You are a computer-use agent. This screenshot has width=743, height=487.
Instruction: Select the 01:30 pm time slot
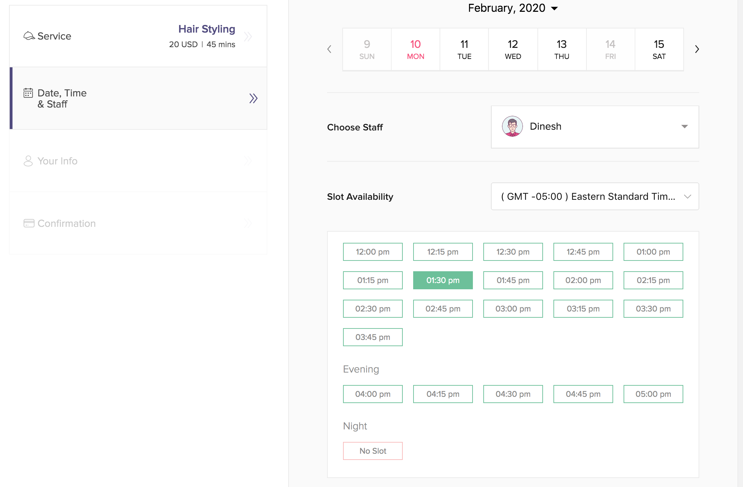click(443, 280)
